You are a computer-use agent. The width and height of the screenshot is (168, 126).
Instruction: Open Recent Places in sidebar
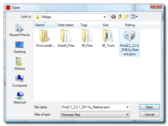click(19, 30)
